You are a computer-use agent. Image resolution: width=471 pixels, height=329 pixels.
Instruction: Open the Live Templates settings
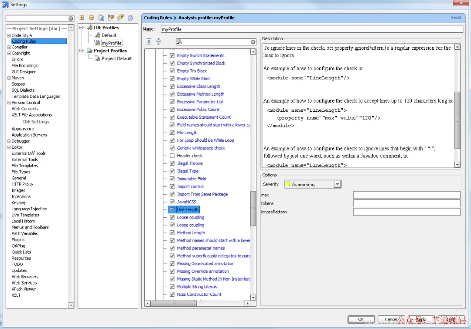pyautogui.click(x=25, y=215)
